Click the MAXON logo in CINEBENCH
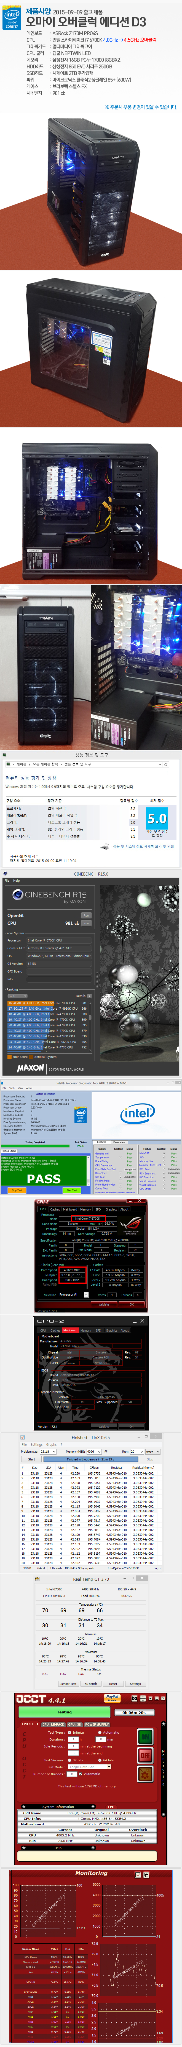The height and width of the screenshot is (2047, 182). click(31, 1068)
